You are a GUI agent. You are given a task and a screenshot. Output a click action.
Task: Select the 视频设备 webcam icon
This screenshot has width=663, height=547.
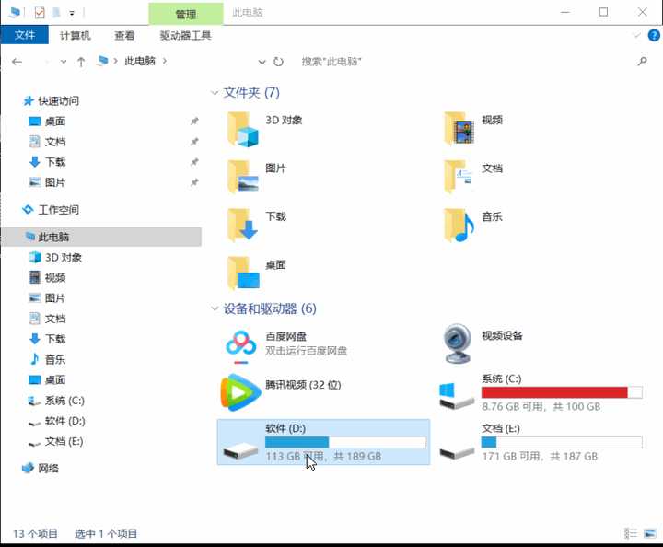(457, 343)
